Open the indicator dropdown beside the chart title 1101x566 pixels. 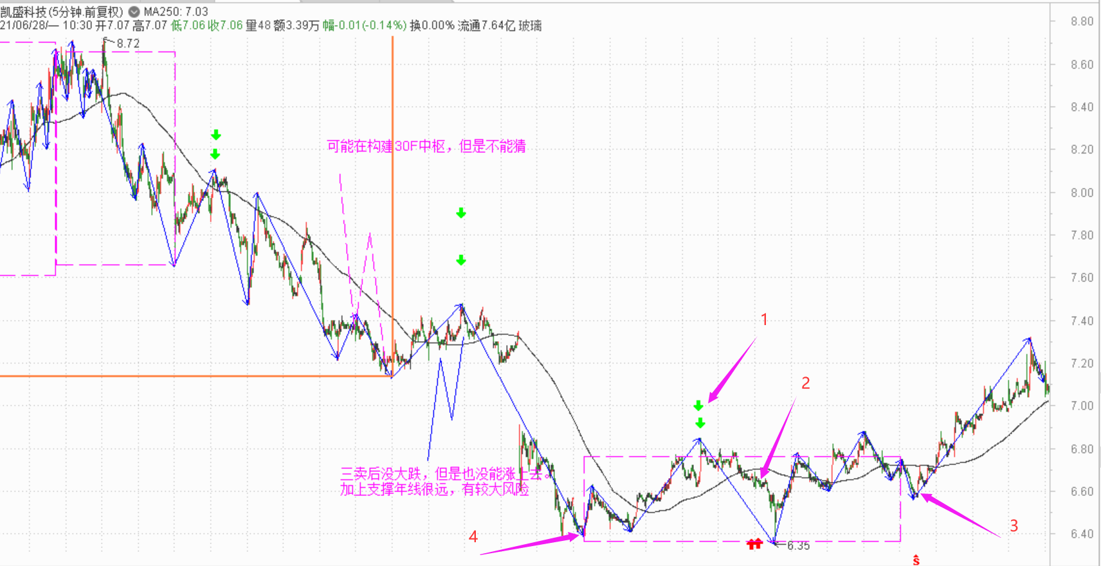click(x=134, y=12)
